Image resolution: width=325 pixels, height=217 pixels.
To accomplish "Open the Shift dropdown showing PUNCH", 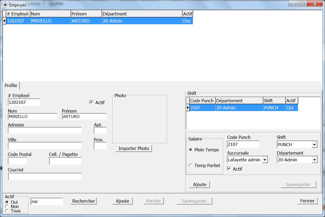I will click(314, 145).
